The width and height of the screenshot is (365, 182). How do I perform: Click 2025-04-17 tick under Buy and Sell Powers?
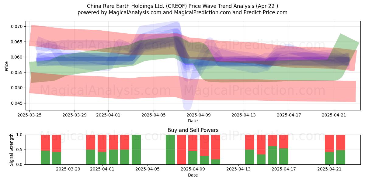(284, 169)
